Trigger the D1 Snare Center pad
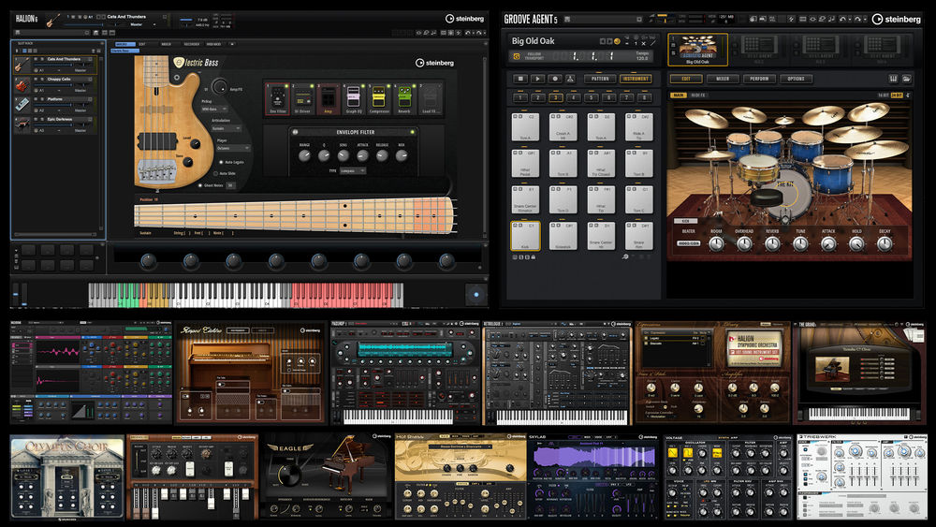 tap(601, 236)
